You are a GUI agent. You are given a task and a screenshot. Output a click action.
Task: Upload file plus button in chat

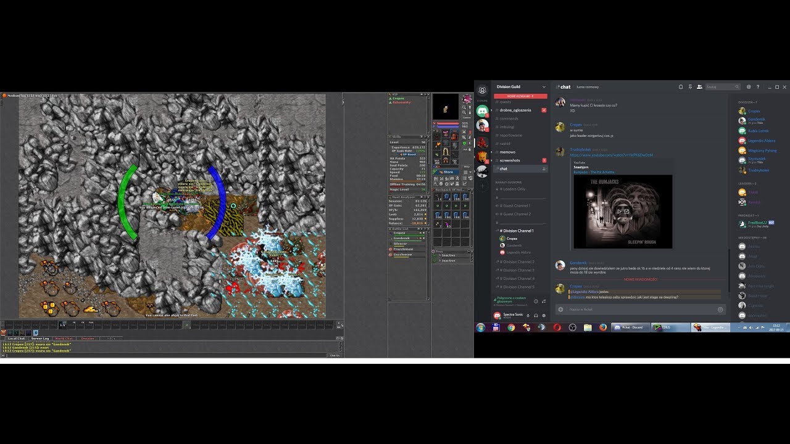(560, 309)
